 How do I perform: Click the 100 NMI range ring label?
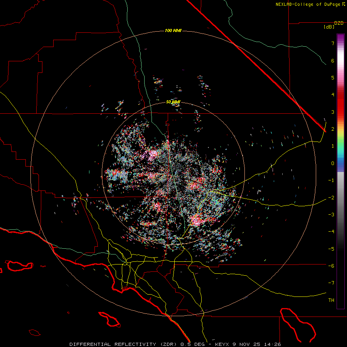pos(173,30)
